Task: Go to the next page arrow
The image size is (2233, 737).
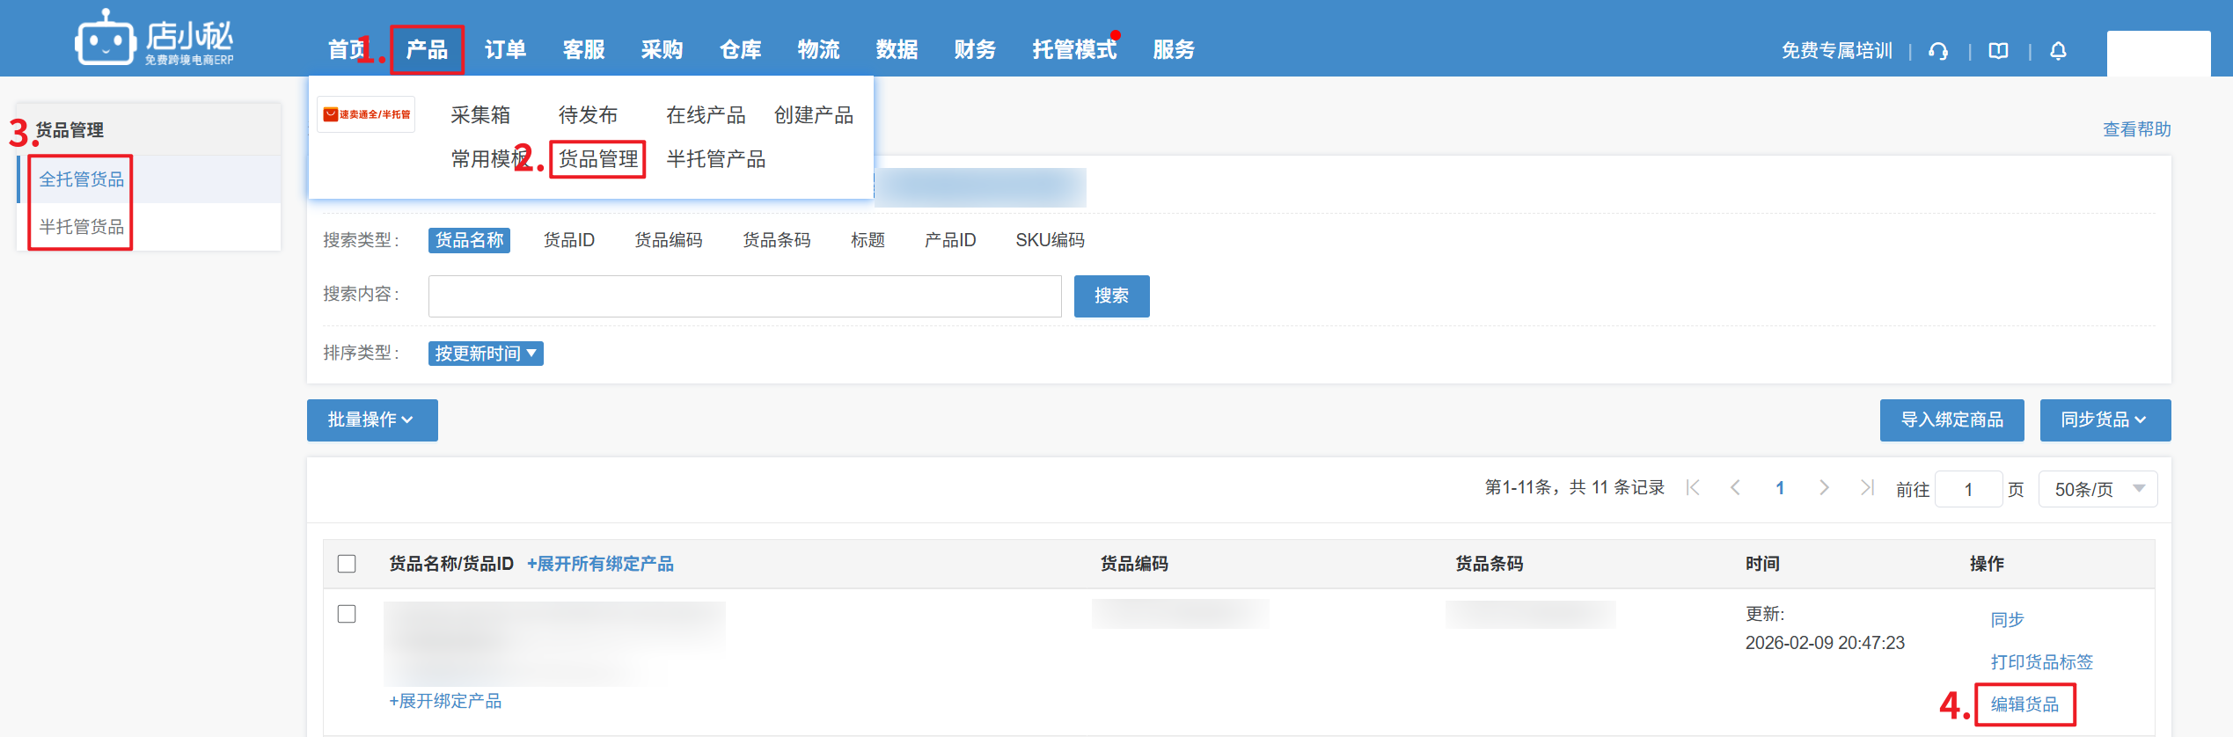Action: click(x=1824, y=488)
